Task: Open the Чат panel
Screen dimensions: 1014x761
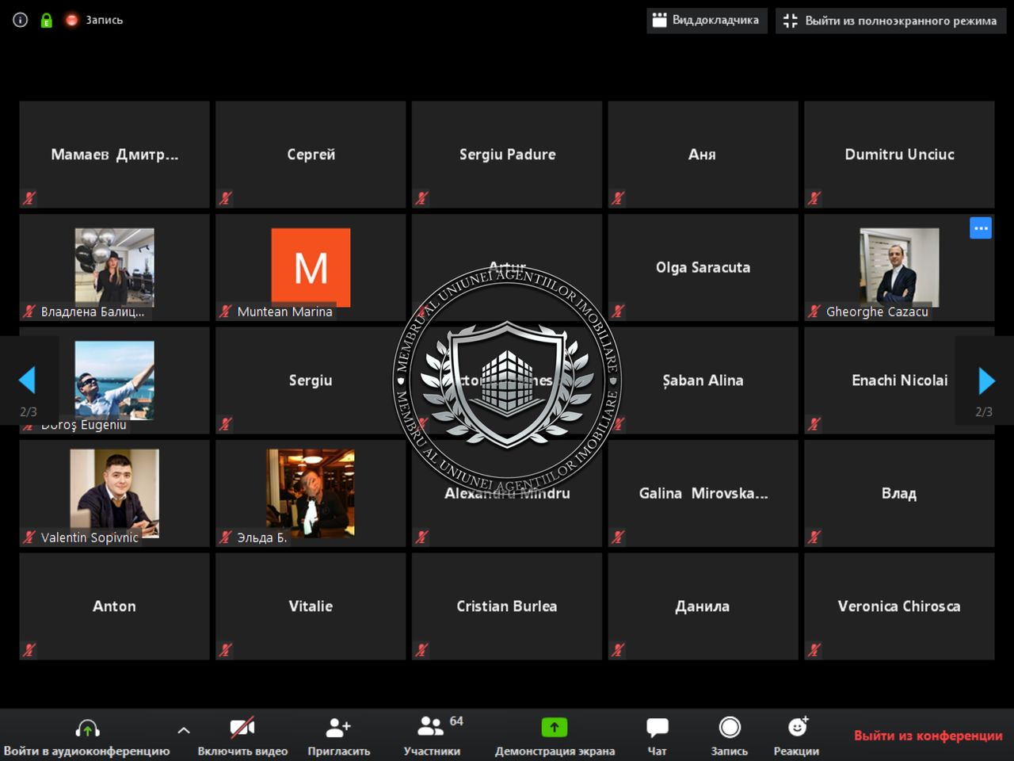Action: [x=658, y=738]
